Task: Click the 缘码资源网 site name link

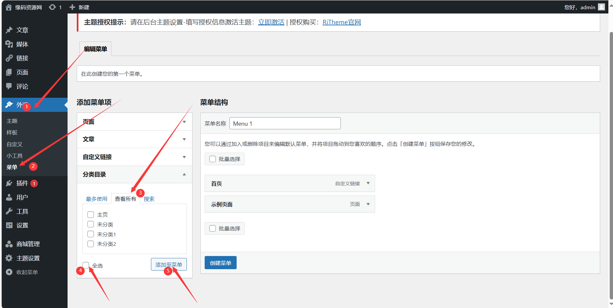Action: [29, 7]
